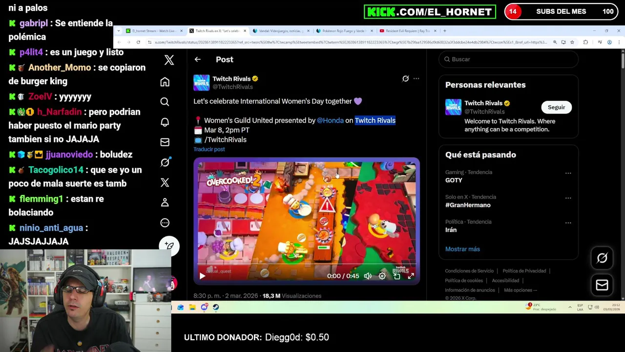The image size is (625, 352).
Task: Mute the video with the speaker icon
Action: [x=368, y=276]
